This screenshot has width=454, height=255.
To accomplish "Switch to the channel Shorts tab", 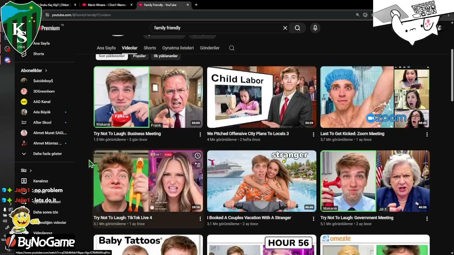I will click(150, 48).
